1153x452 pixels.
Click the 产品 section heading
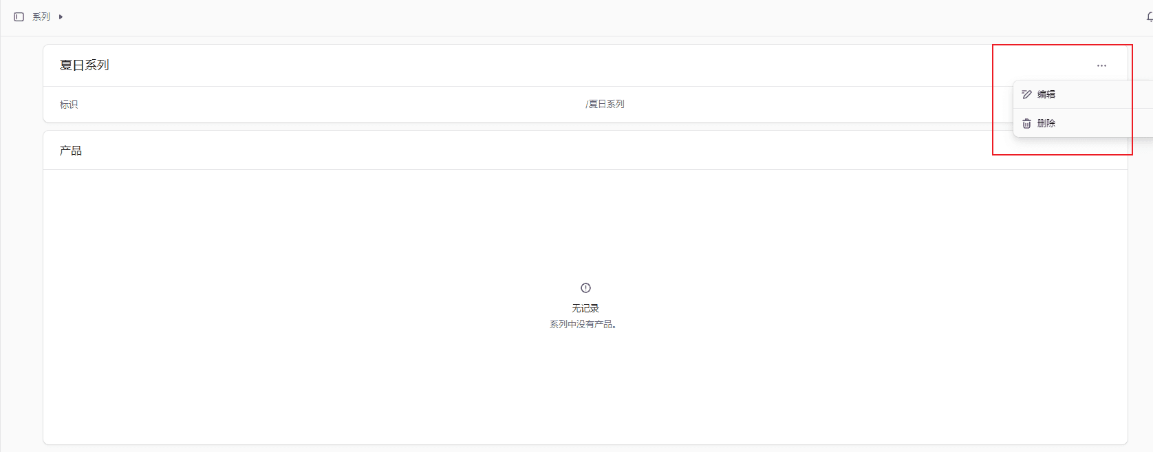coord(70,151)
